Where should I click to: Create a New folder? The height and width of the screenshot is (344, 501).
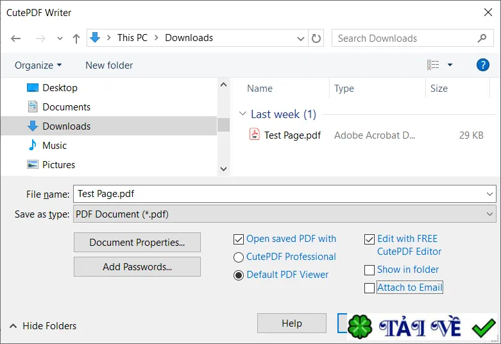point(109,65)
